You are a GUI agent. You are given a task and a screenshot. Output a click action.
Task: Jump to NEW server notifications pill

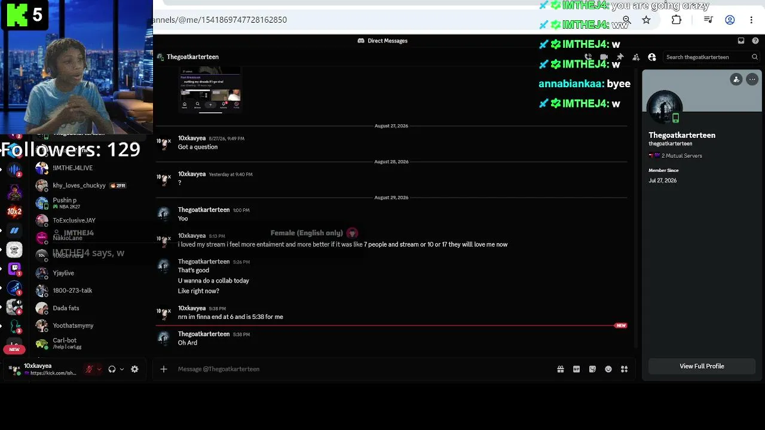pos(14,349)
